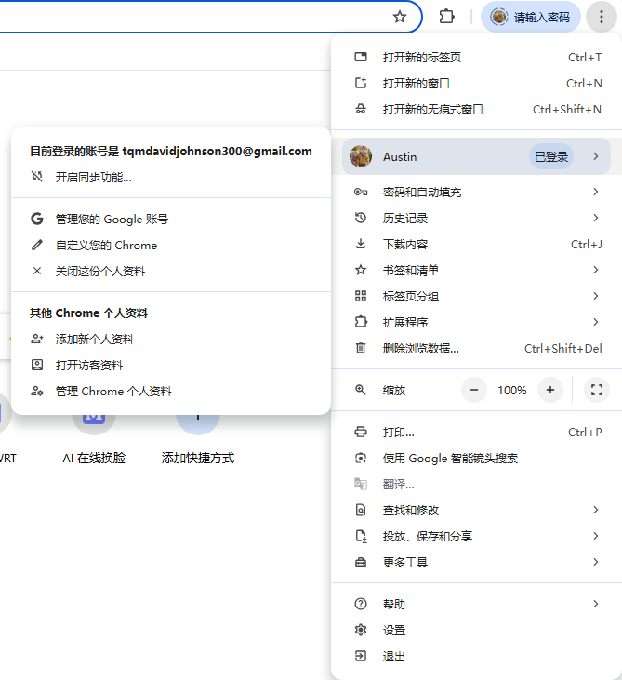
Task: Click the sync-off icon beside 开启同步功能
Action: pyautogui.click(x=37, y=177)
